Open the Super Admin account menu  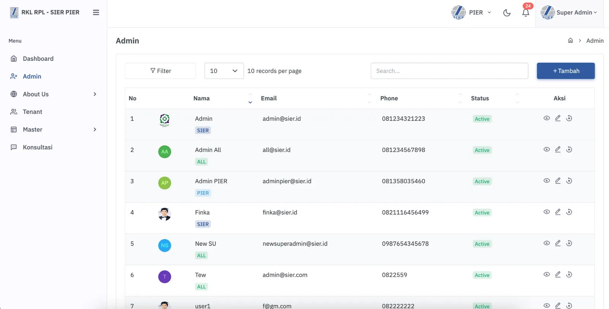coord(569,13)
